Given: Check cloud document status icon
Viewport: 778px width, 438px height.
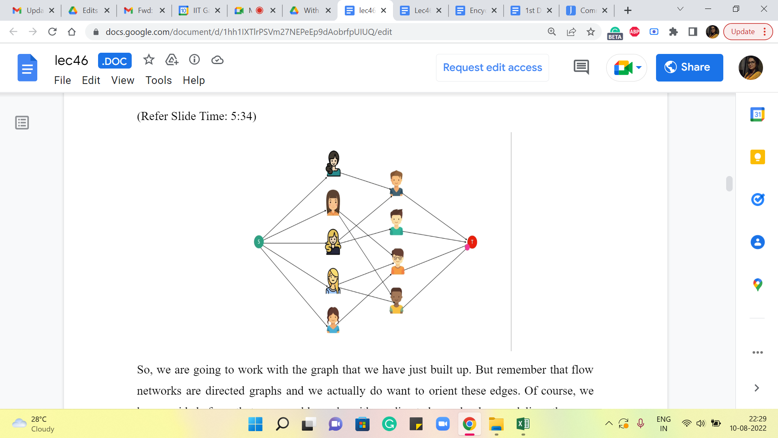Looking at the screenshot, I should (218, 60).
